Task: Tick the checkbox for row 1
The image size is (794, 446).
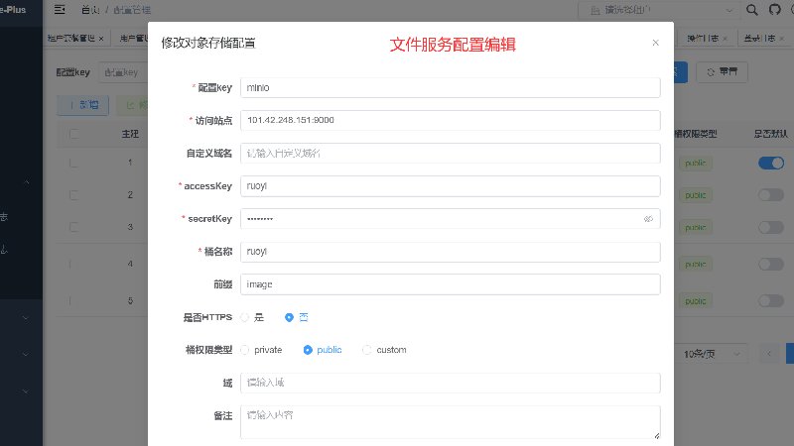Action: (x=73, y=163)
